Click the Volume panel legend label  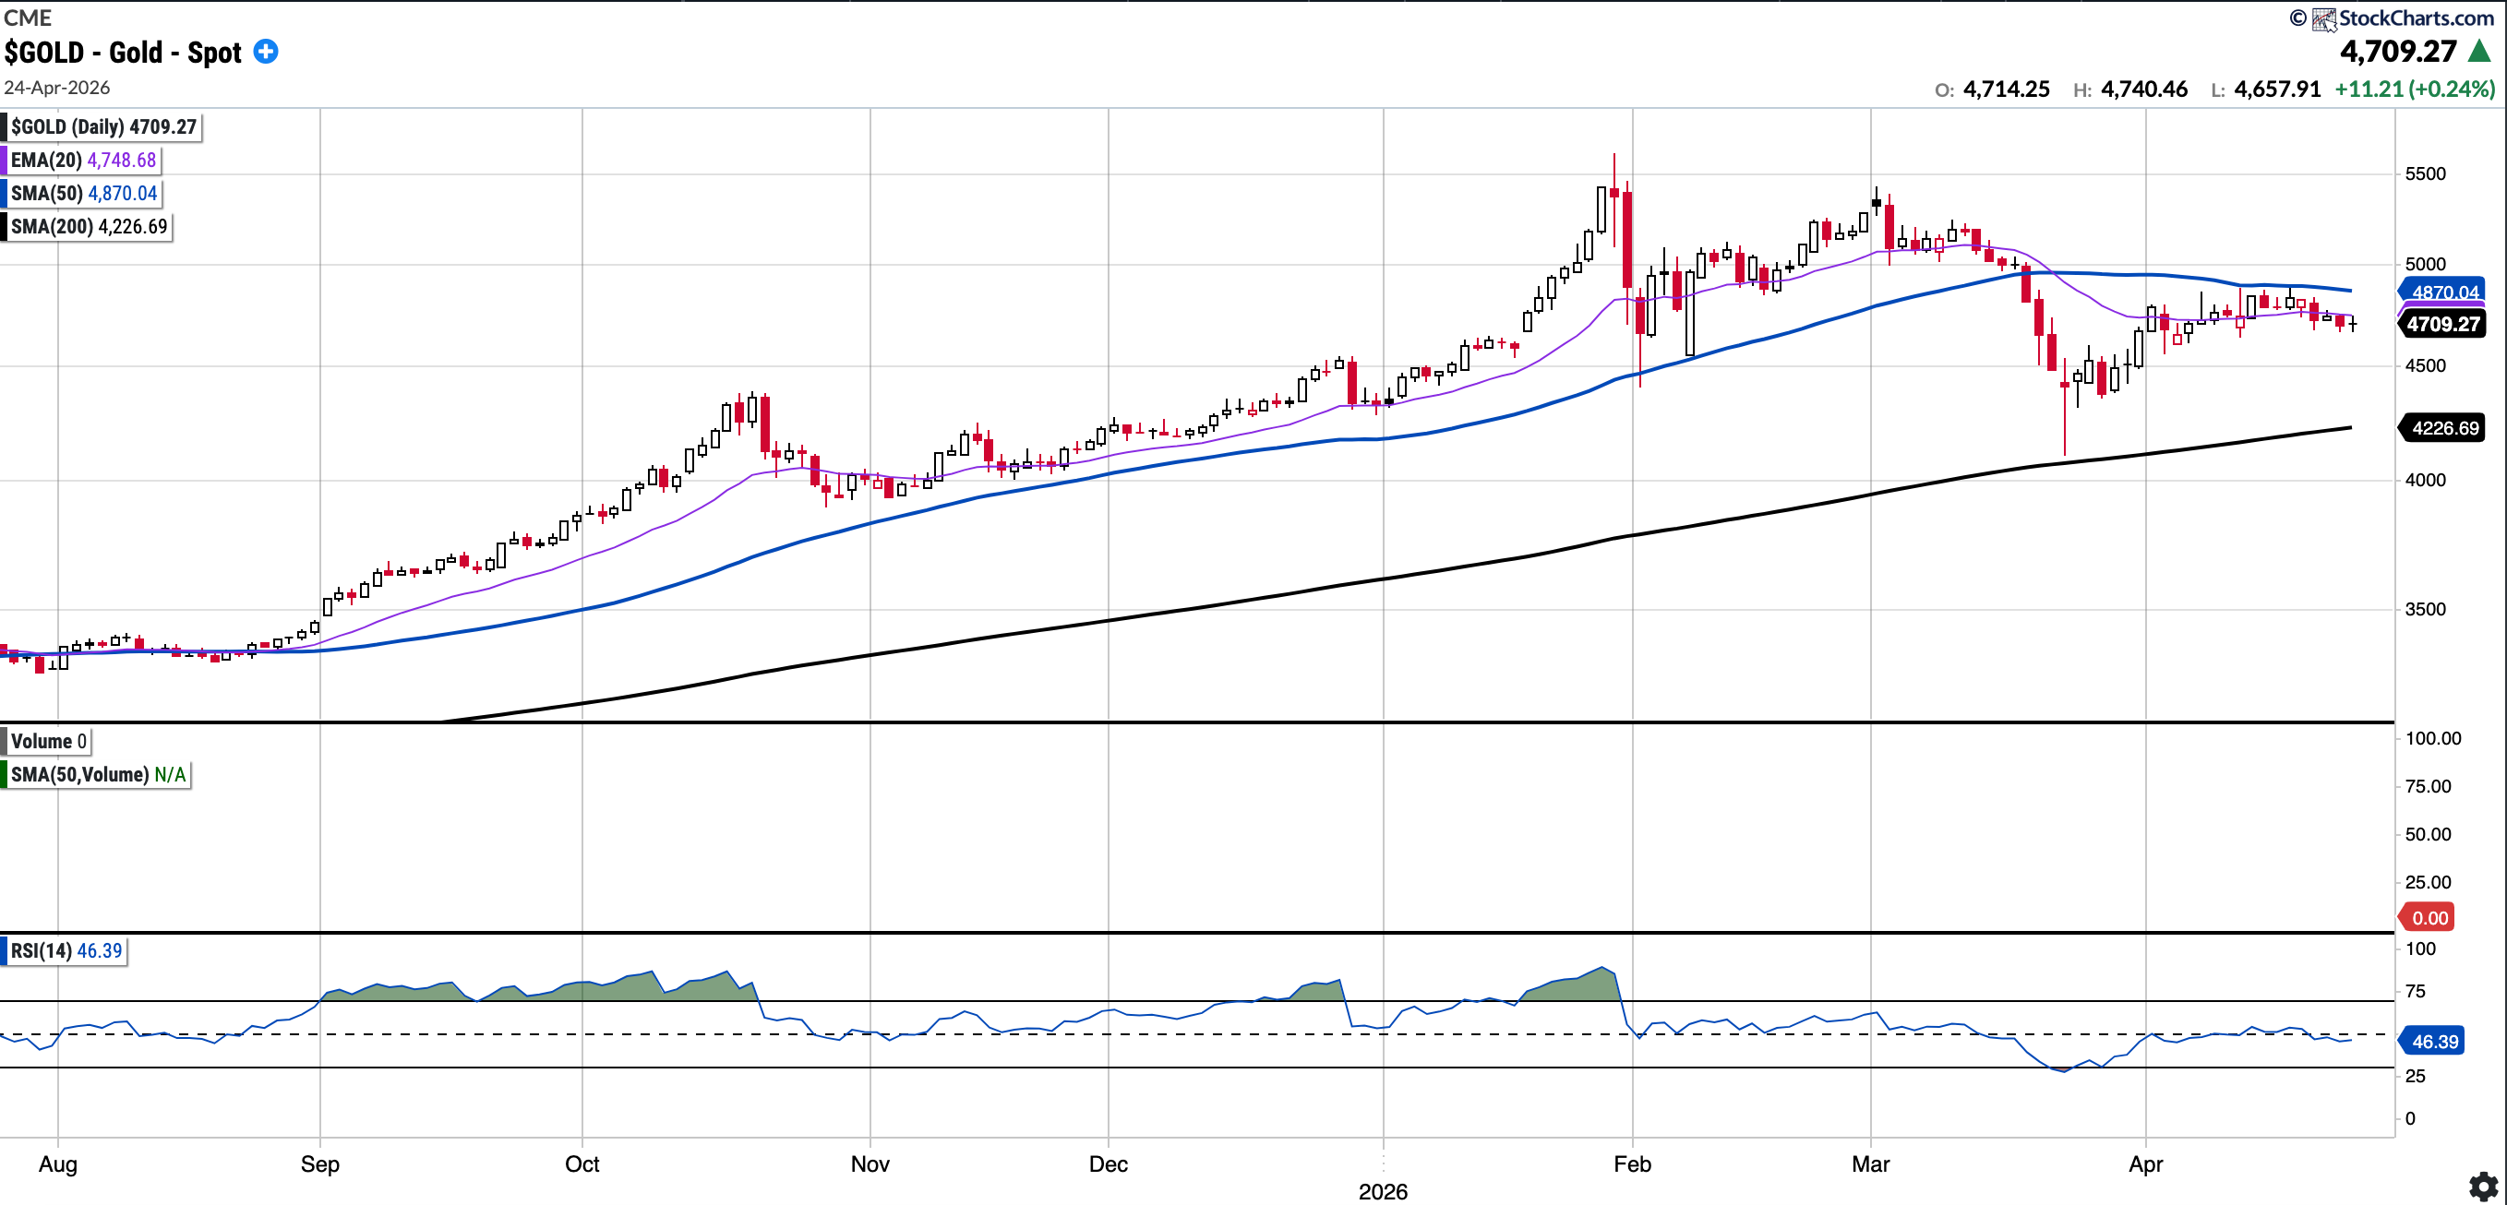coord(48,741)
